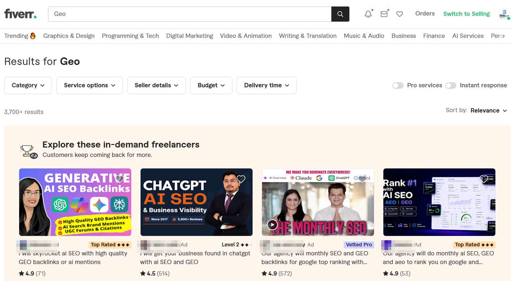
Task: Expand the Budget filter
Action: 211,85
